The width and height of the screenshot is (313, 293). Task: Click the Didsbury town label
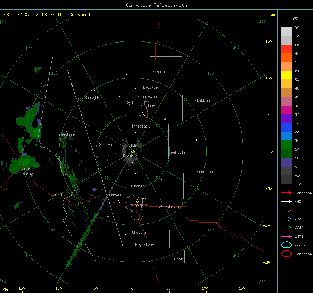click(131, 156)
